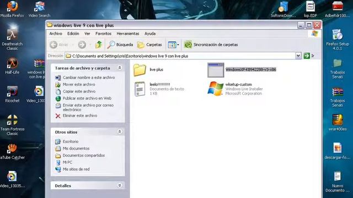Click the Atrás back button
This screenshot has height=198, width=353.
pyautogui.click(x=59, y=45)
